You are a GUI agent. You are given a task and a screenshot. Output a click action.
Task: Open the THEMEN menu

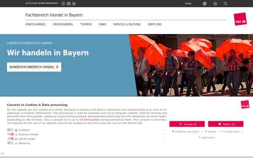pos(86,24)
